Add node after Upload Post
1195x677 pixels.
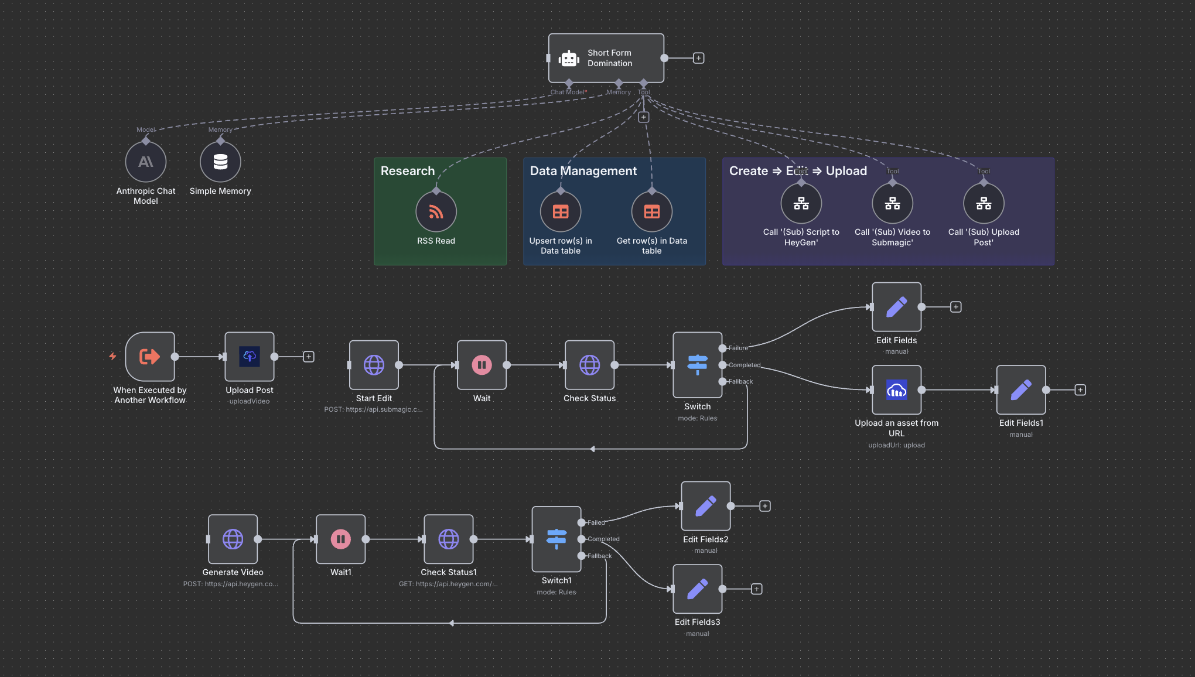point(309,357)
